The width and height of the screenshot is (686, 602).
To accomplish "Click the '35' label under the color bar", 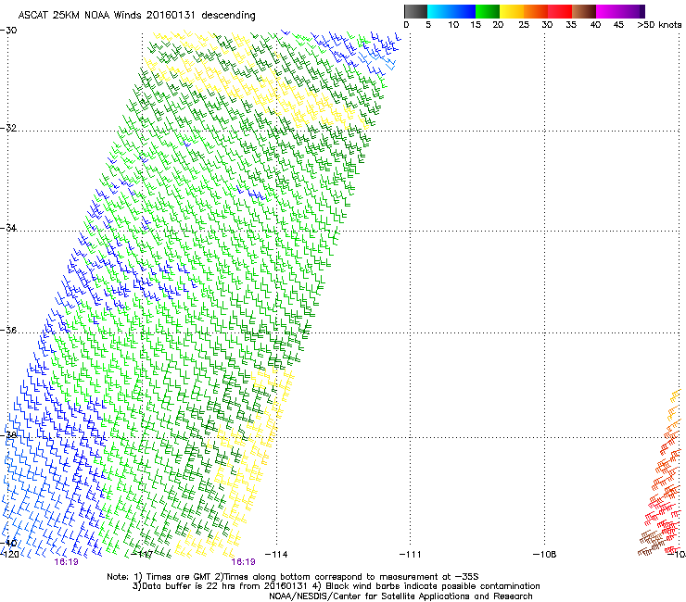I will tap(571, 25).
